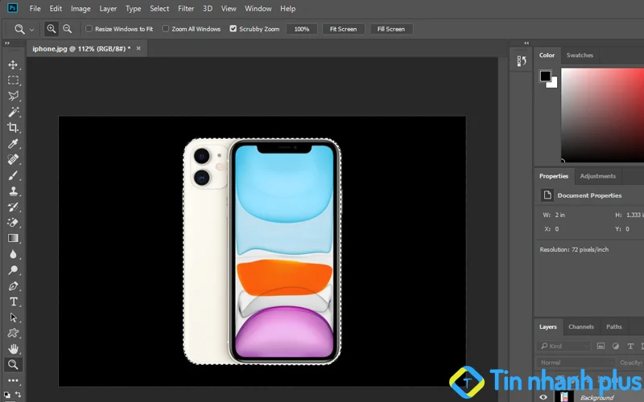Activate the Crop tool
This screenshot has height=402, width=644.
point(13,128)
